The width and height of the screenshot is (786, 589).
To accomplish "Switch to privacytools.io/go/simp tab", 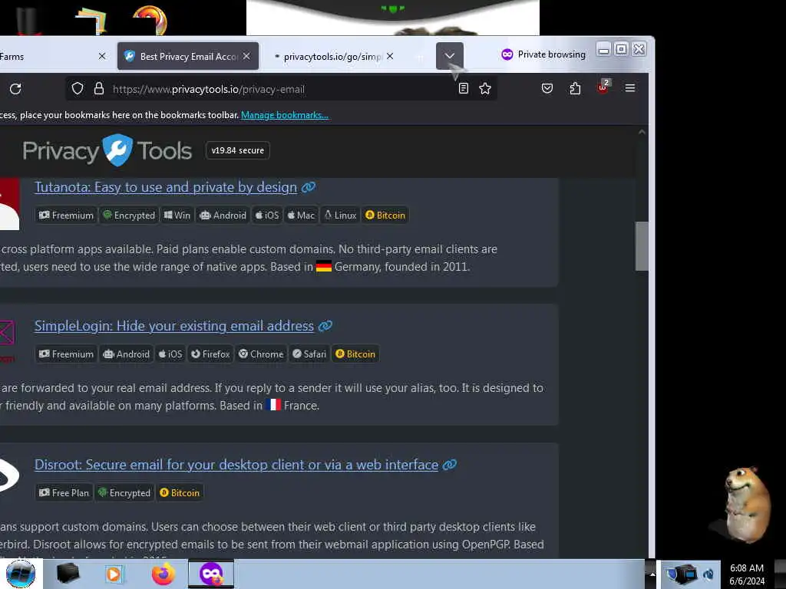I will [x=333, y=56].
